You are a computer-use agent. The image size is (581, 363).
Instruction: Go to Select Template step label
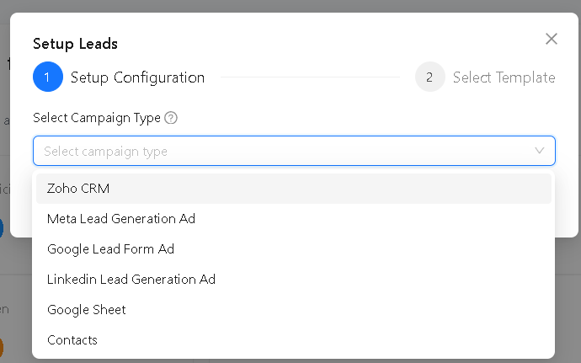coord(504,77)
